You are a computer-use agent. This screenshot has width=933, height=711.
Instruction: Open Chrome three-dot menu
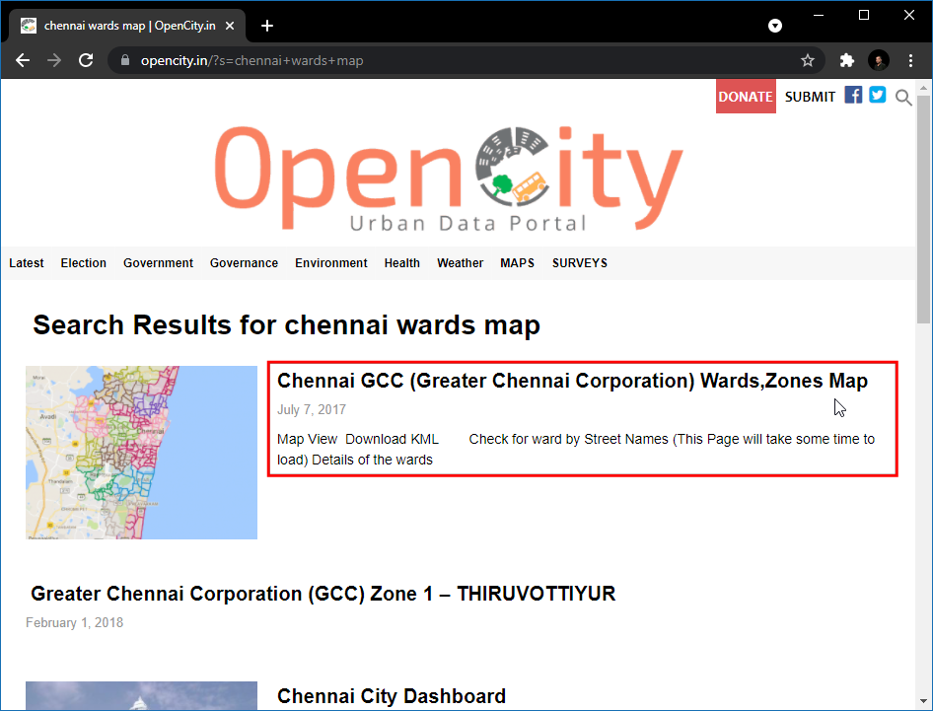click(910, 60)
